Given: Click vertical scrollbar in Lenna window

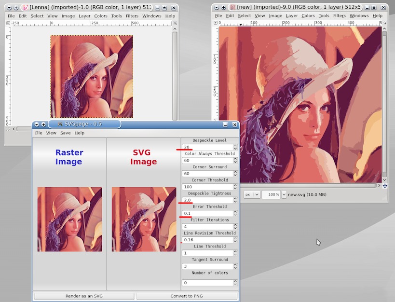Looking at the screenshot, I should 175,76.
